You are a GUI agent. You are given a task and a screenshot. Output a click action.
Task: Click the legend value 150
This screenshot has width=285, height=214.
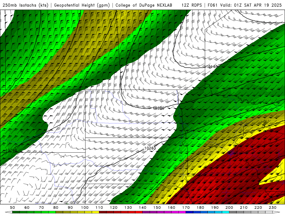coord(157,208)
